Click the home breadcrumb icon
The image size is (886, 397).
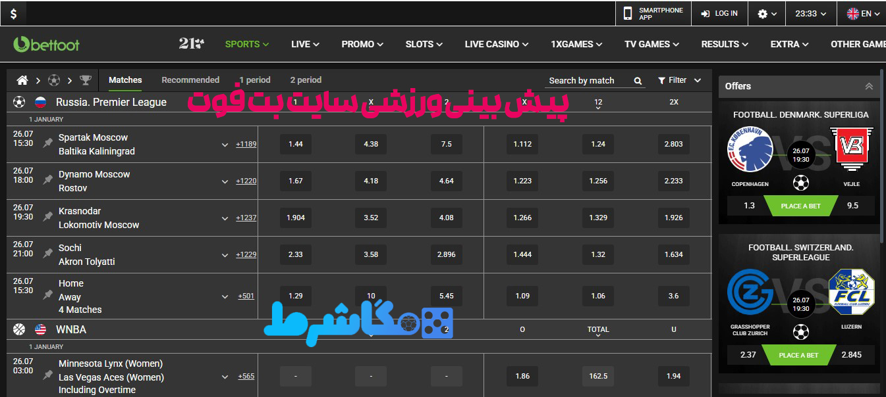pos(22,80)
